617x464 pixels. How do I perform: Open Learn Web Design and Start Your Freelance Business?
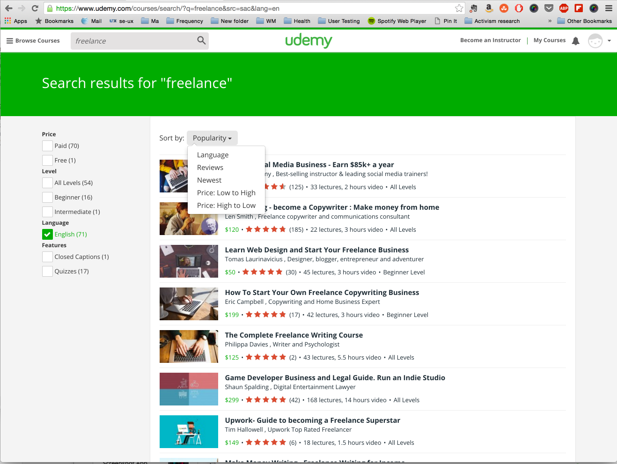point(317,250)
